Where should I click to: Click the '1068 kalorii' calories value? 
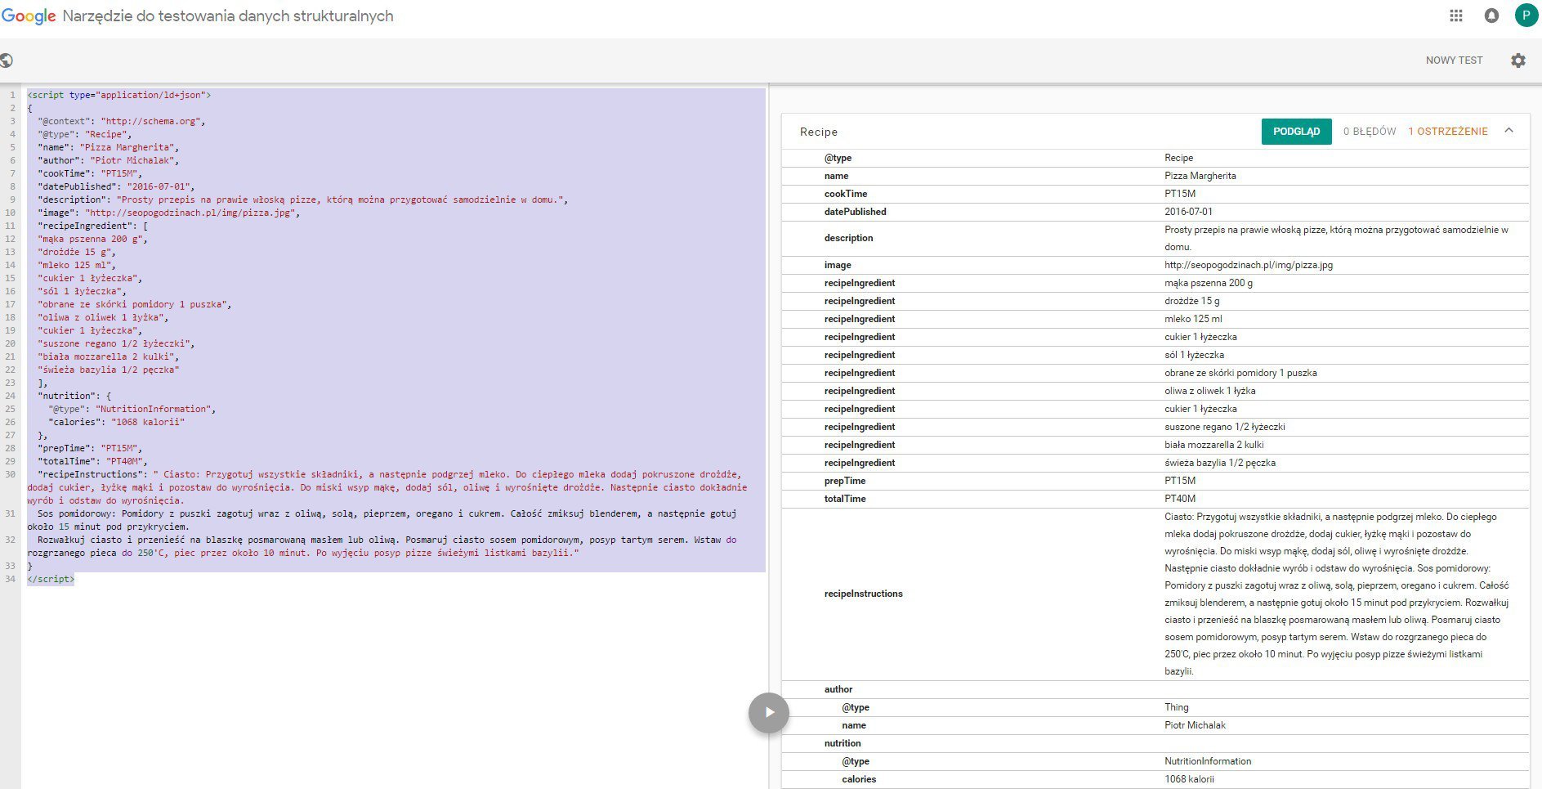[1189, 779]
